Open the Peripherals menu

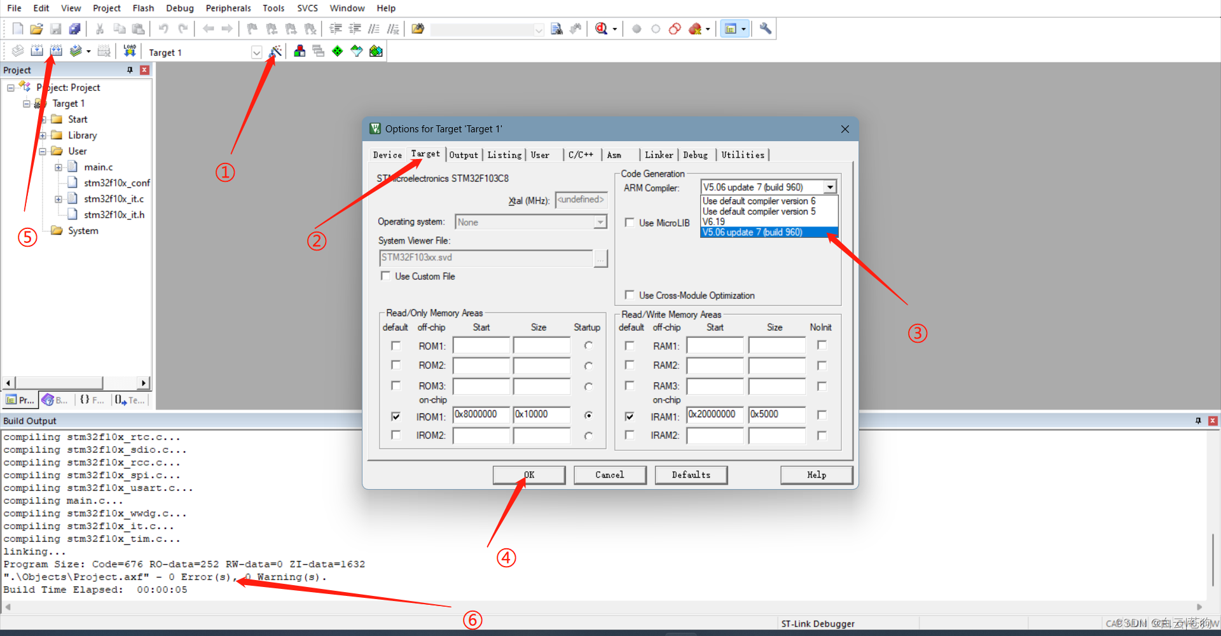228,8
